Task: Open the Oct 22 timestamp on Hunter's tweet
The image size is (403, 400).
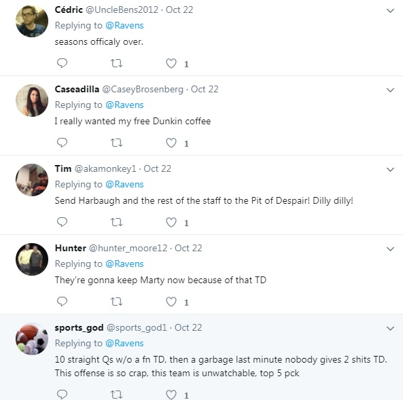Action: 188,248
